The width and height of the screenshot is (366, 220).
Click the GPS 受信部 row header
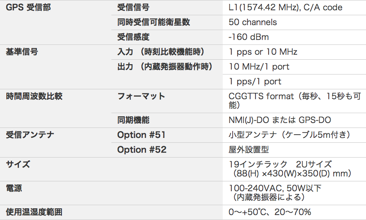click(x=26, y=8)
